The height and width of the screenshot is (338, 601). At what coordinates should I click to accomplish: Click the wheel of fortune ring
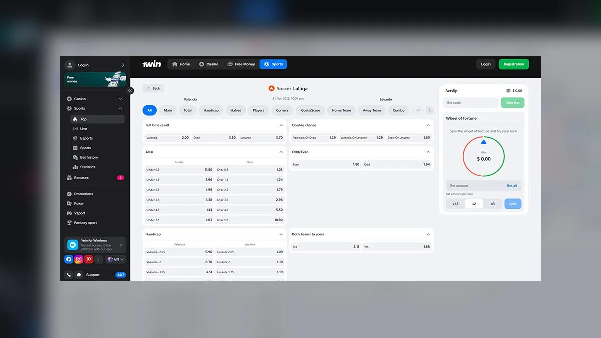483,156
